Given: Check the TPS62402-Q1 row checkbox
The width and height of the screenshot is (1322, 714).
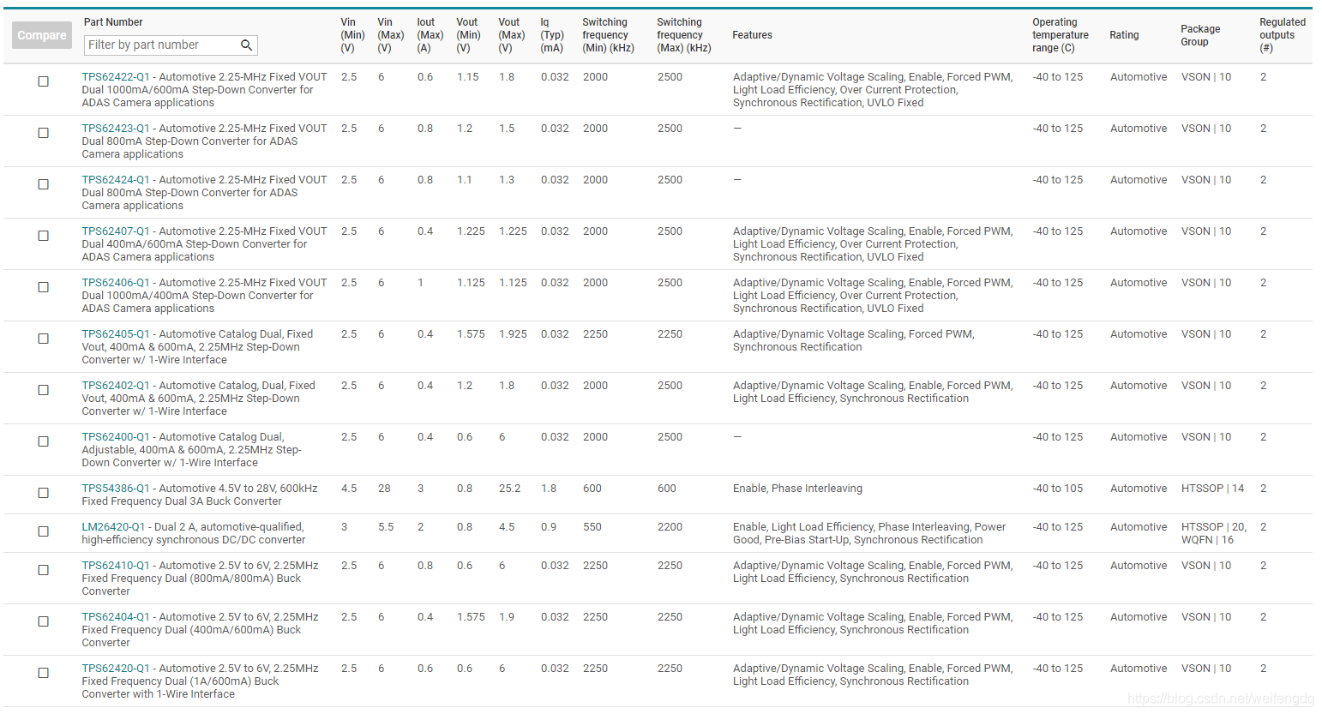Looking at the screenshot, I should coord(43,390).
